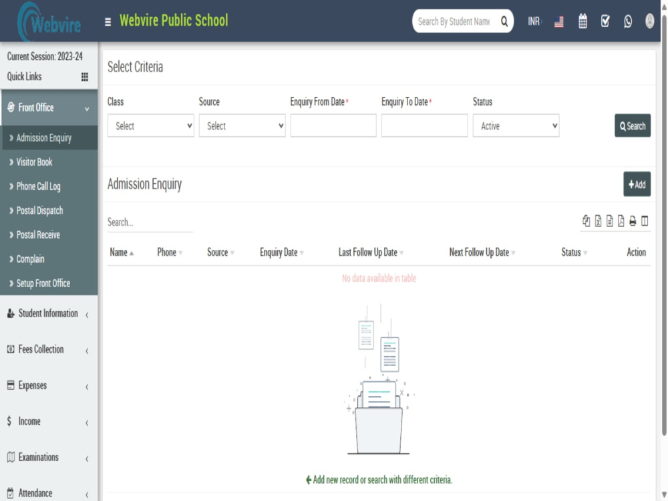Open Postal Receive page
Screen dimensions: 668x501
pos(50,234)
